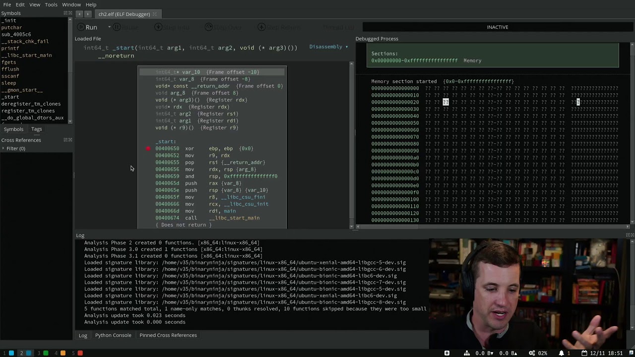The image size is (635, 357).
Task: Click the main reference in mov rdi instruction
Action: click(x=230, y=211)
